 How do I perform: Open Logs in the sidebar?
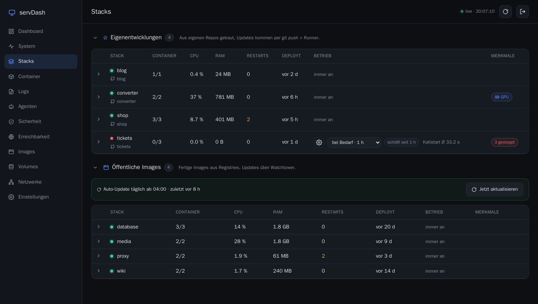coord(41,92)
